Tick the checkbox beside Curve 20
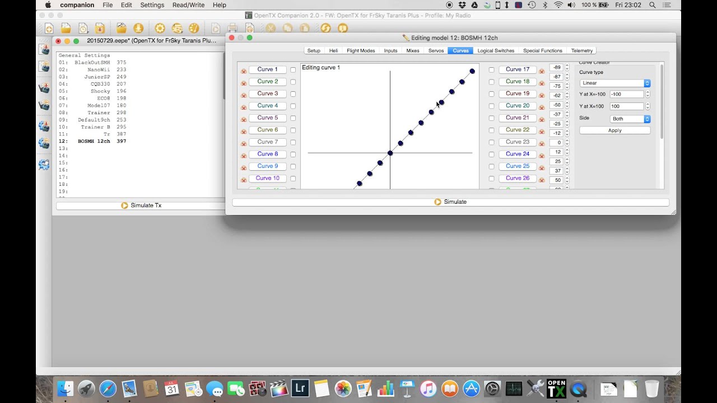Screen dimensions: 717x403 [x=491, y=106]
